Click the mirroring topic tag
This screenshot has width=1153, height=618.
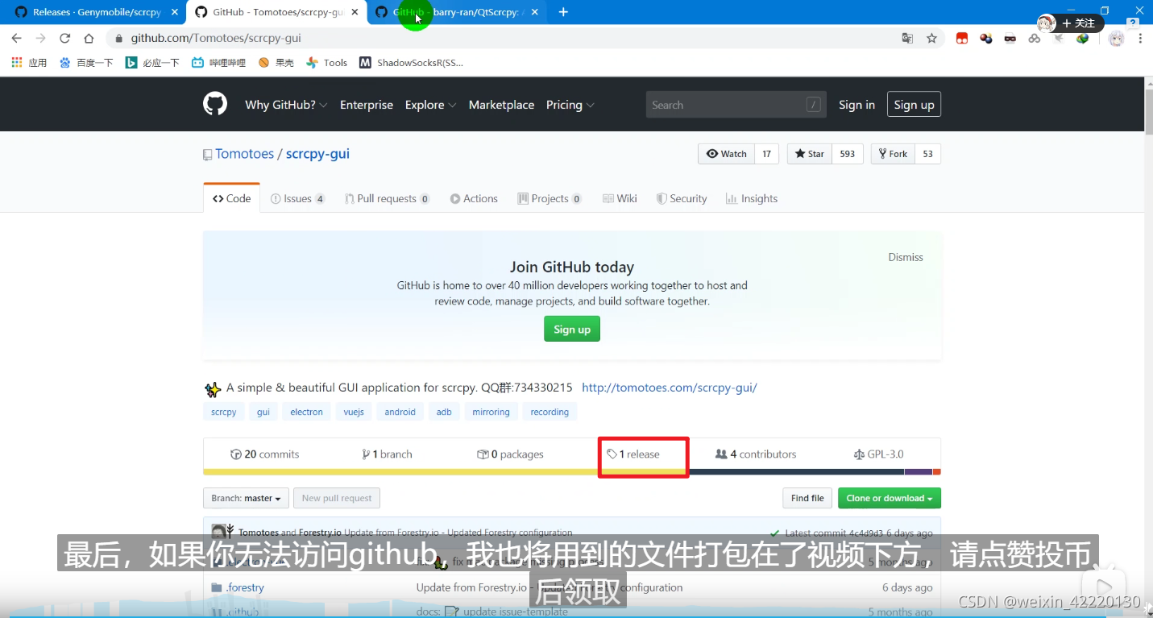491,412
